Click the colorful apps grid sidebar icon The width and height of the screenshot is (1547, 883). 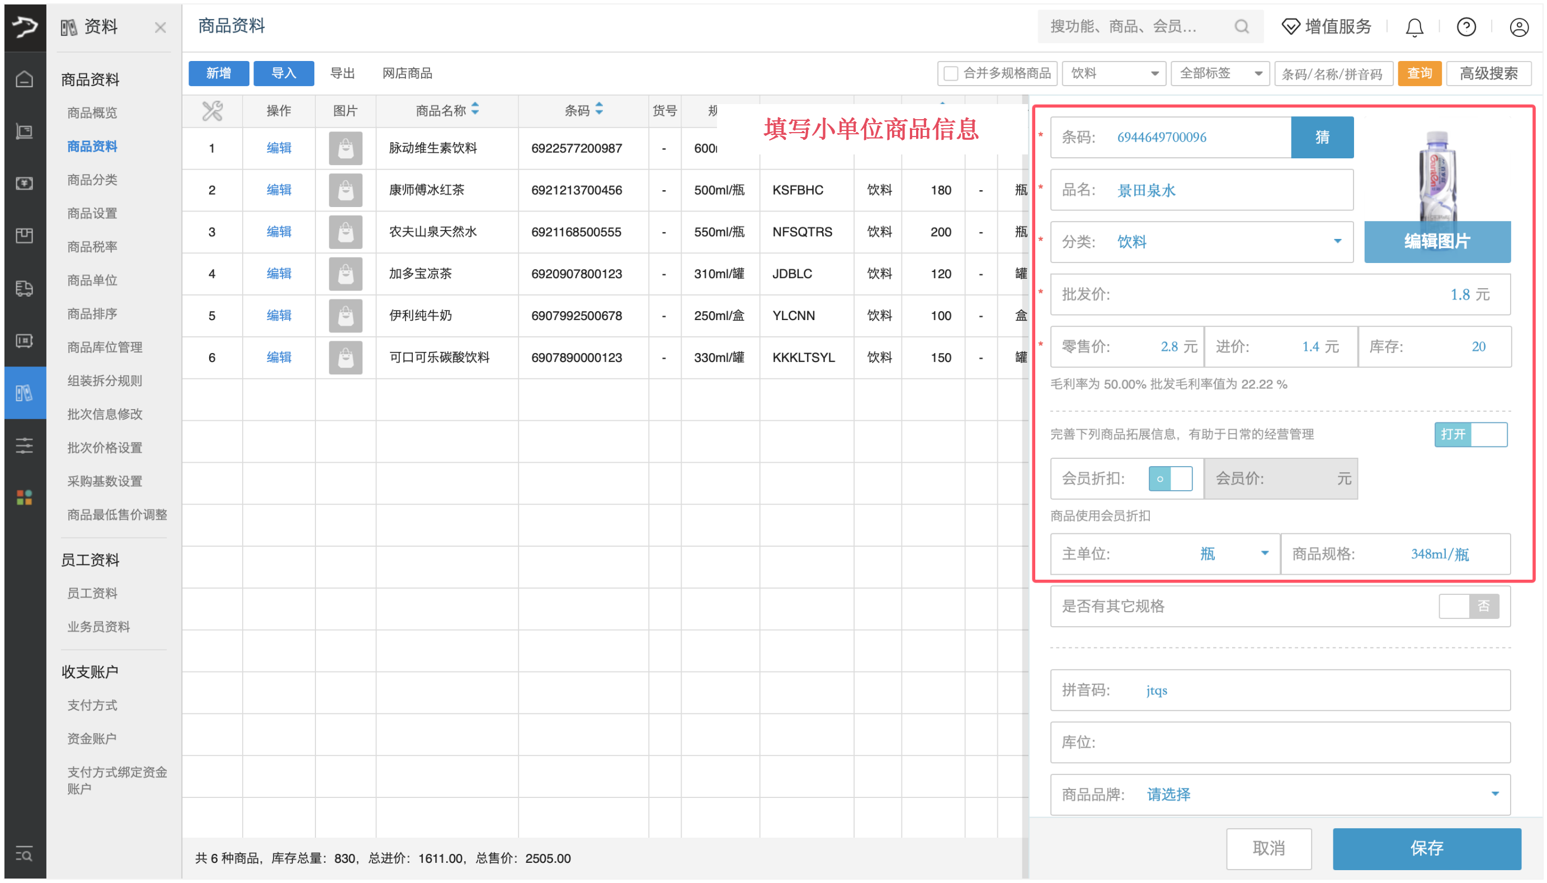coord(24,498)
